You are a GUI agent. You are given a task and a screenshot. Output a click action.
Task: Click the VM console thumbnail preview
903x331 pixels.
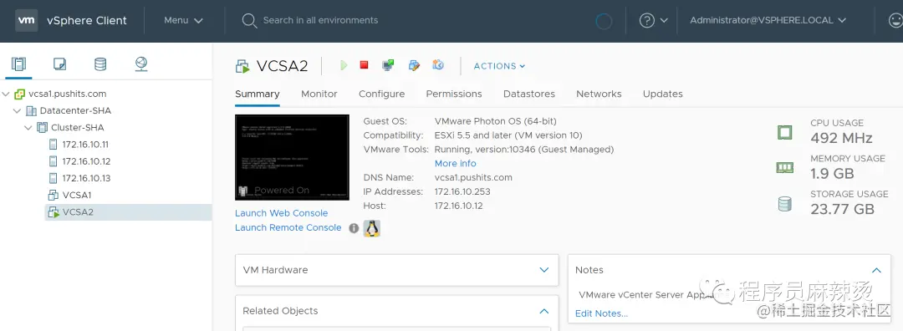click(292, 157)
